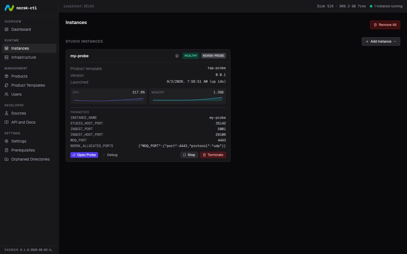Click the Products box icon

[x=7, y=76]
